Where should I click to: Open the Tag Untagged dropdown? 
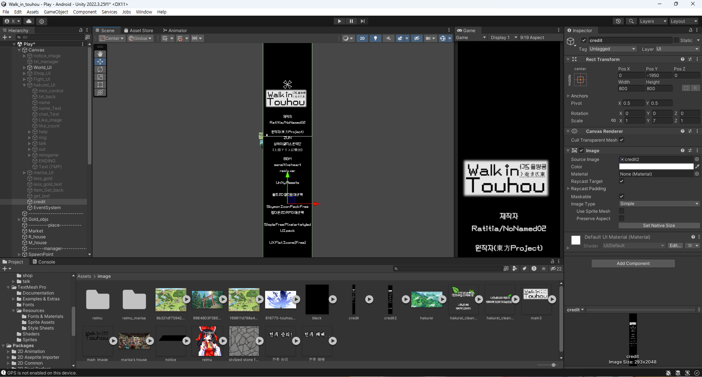[612, 49]
